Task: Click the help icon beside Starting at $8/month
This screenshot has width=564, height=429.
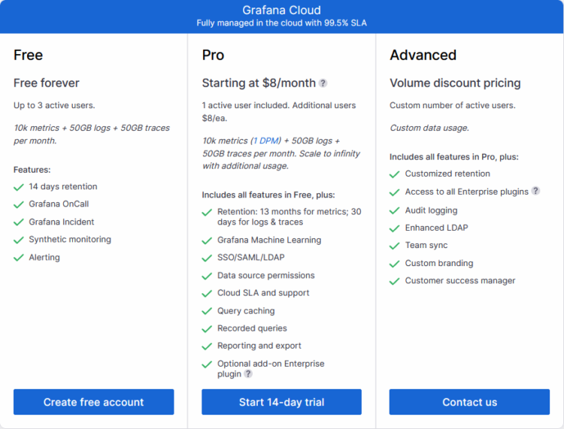Action: coord(323,83)
